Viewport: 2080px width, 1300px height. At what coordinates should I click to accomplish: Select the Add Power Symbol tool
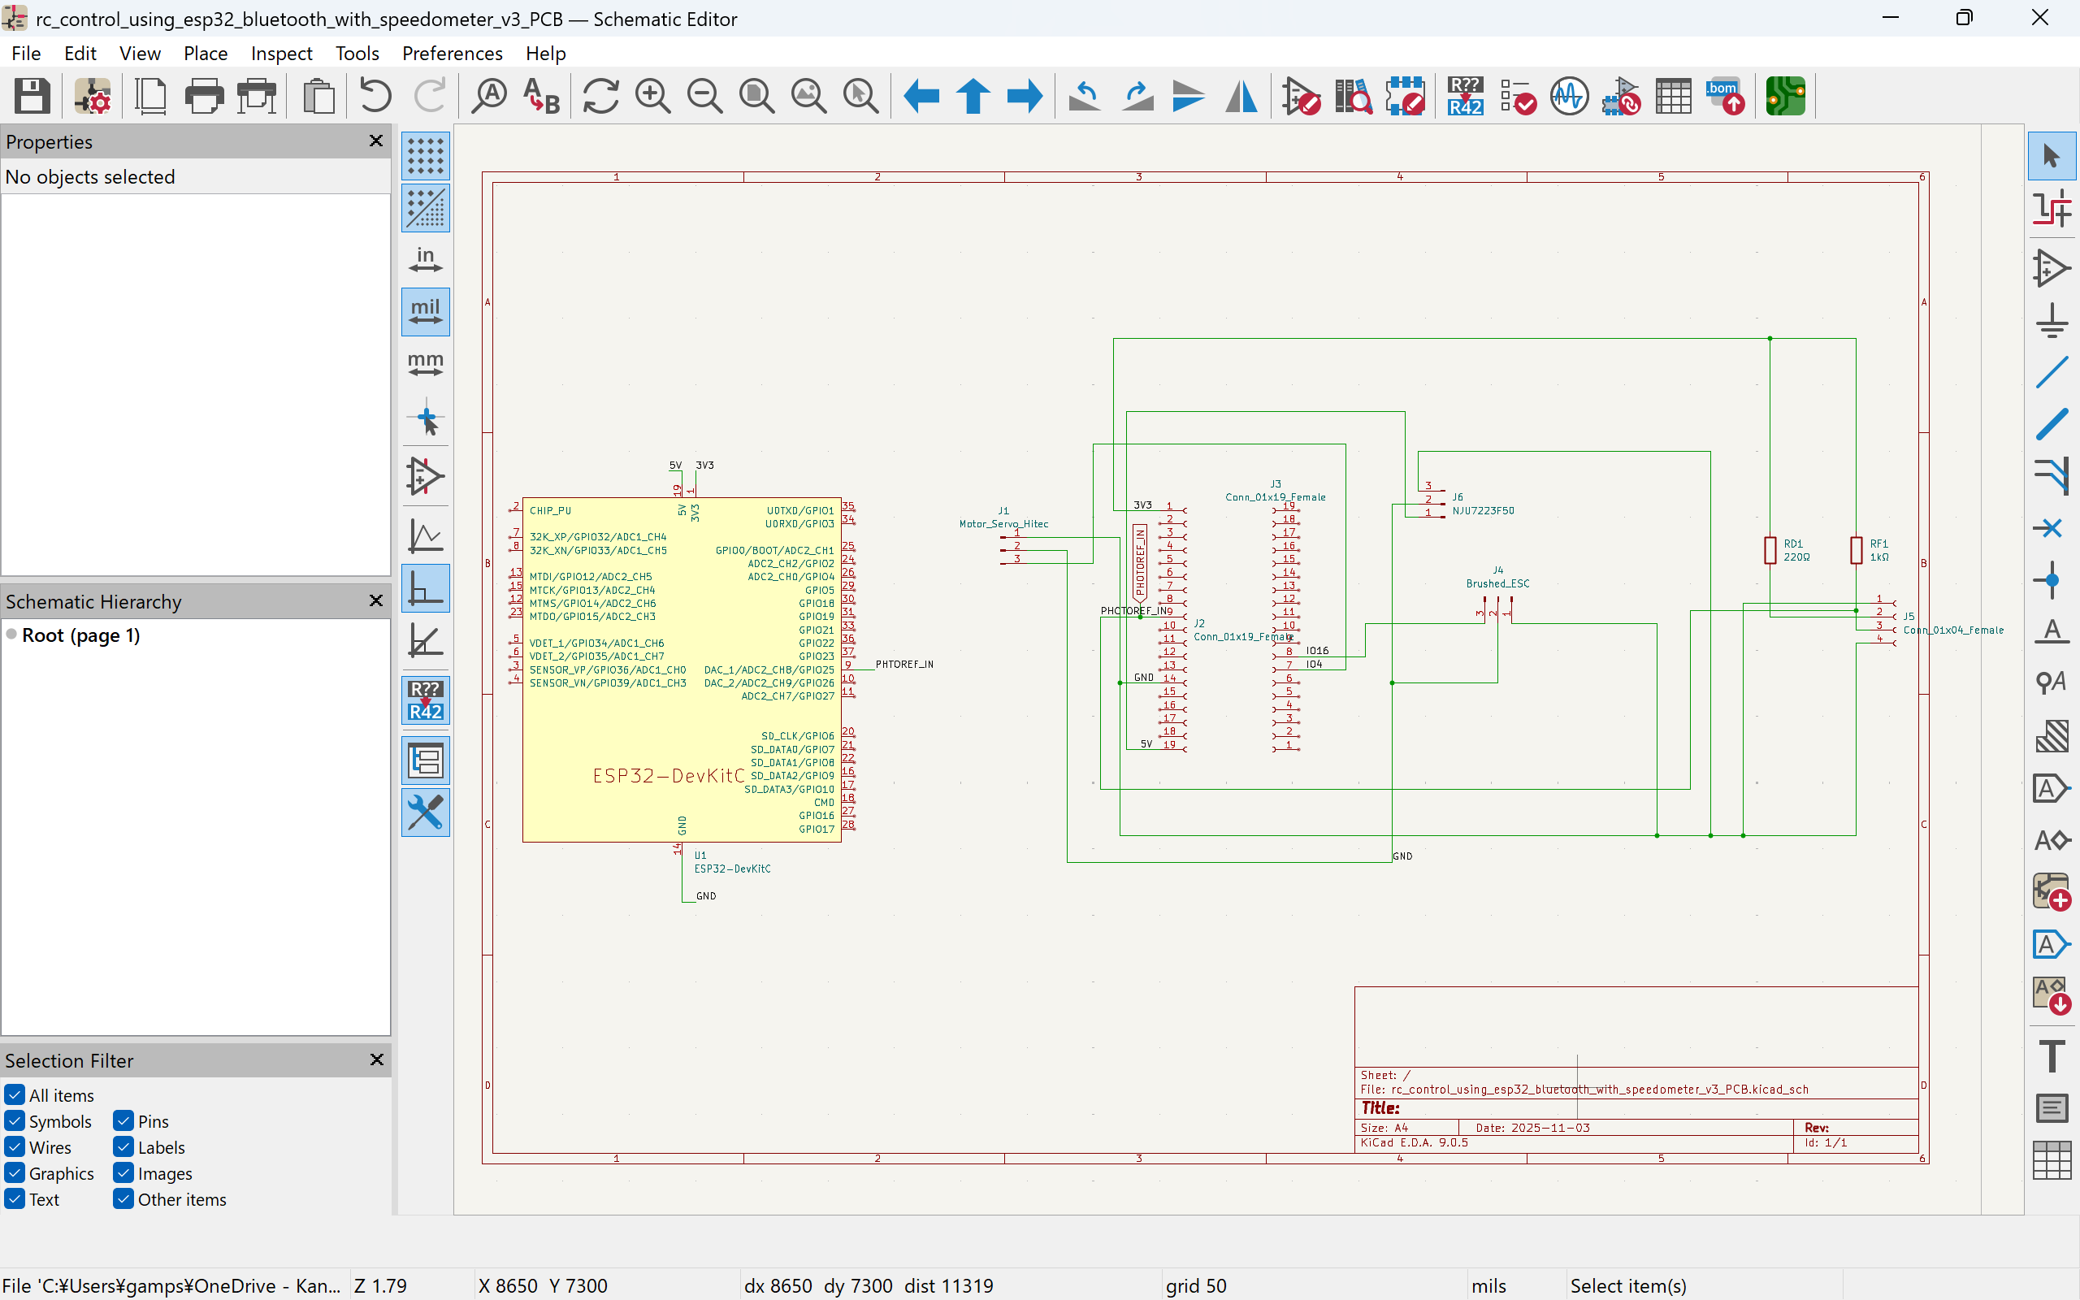pyautogui.click(x=2052, y=320)
